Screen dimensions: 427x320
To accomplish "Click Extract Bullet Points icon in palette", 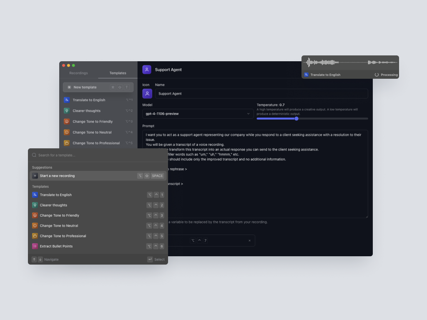I will (35, 246).
